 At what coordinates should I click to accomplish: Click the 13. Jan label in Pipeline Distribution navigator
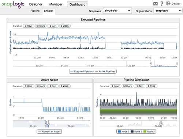click(x=120, y=126)
